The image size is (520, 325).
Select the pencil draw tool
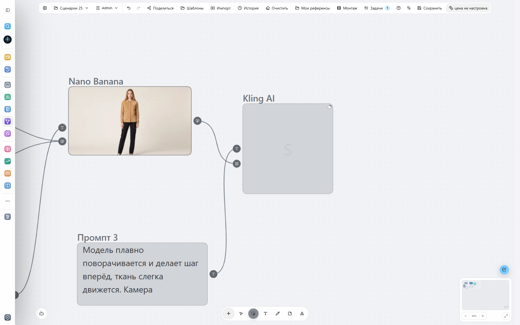pyautogui.click(x=278, y=313)
